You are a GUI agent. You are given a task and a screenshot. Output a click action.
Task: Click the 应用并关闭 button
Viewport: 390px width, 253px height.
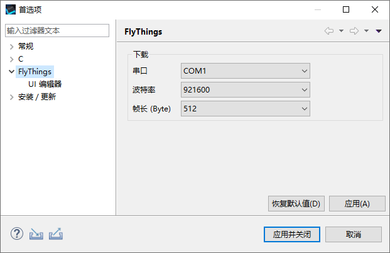tap(292, 234)
